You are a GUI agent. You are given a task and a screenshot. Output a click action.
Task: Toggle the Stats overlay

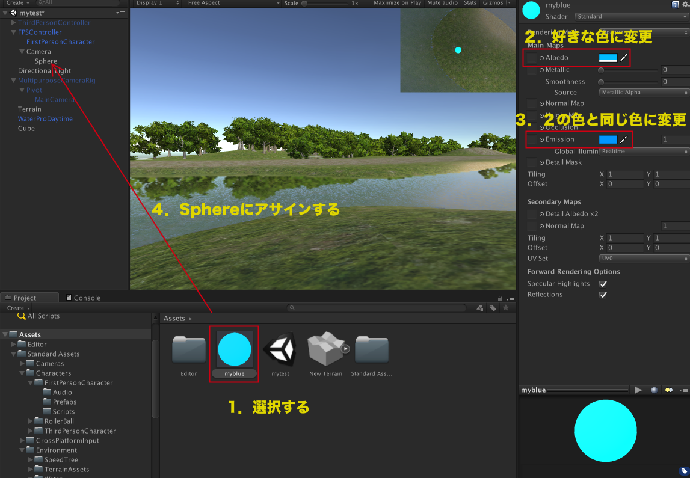click(x=470, y=3)
